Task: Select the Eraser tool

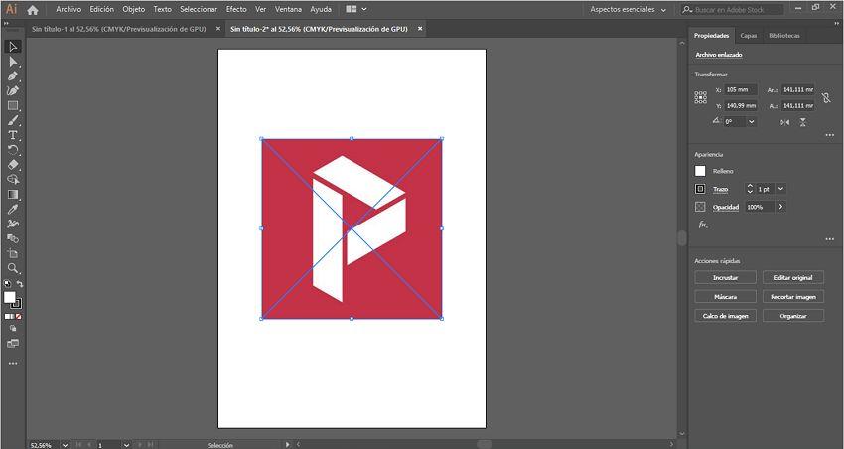Action: click(x=13, y=165)
